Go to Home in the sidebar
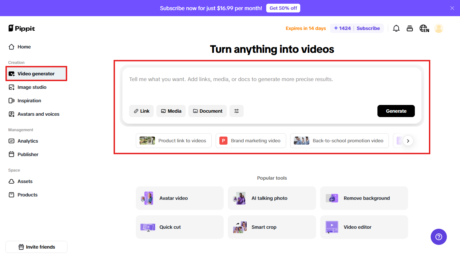 click(x=24, y=47)
